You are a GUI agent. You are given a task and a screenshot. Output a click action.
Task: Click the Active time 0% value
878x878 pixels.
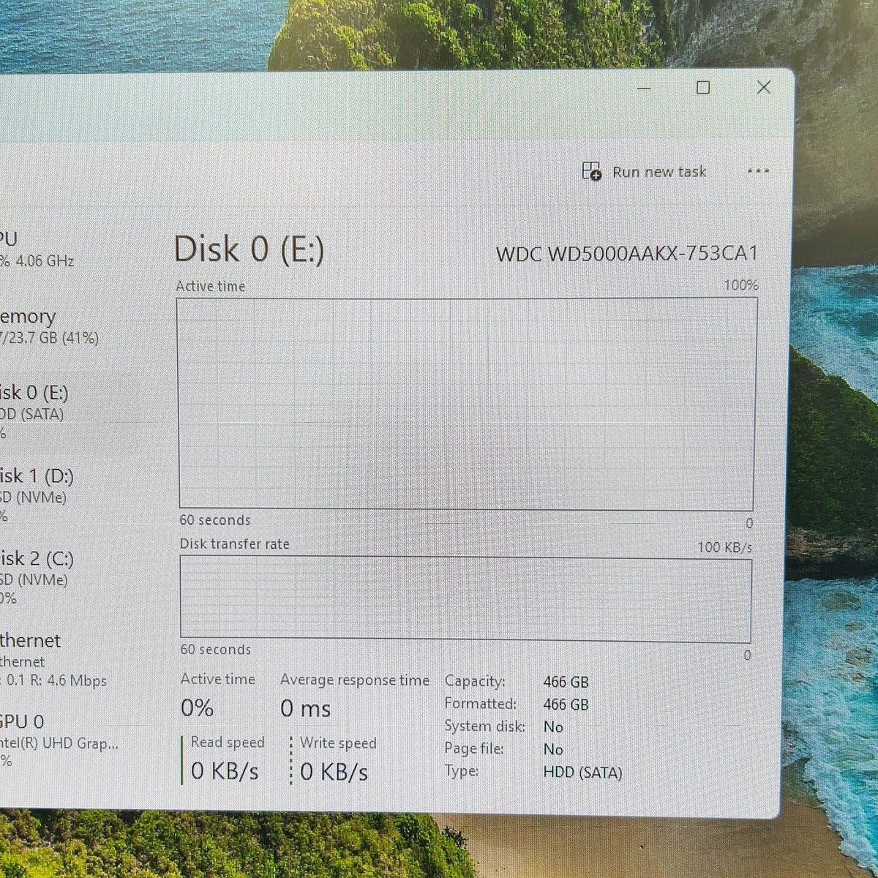[198, 708]
